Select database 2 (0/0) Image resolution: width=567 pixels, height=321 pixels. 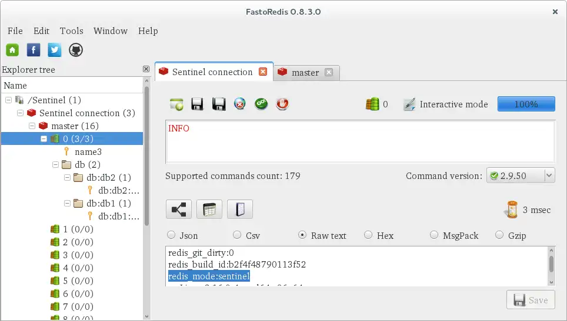pos(78,242)
